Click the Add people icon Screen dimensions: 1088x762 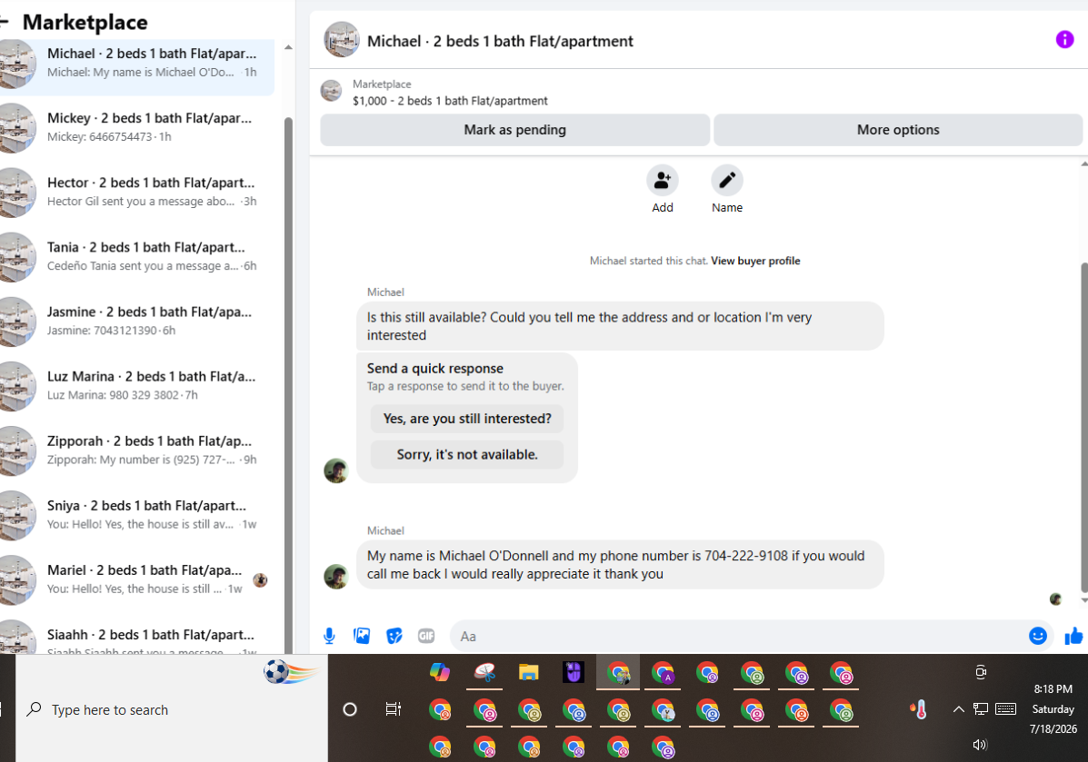tap(662, 180)
